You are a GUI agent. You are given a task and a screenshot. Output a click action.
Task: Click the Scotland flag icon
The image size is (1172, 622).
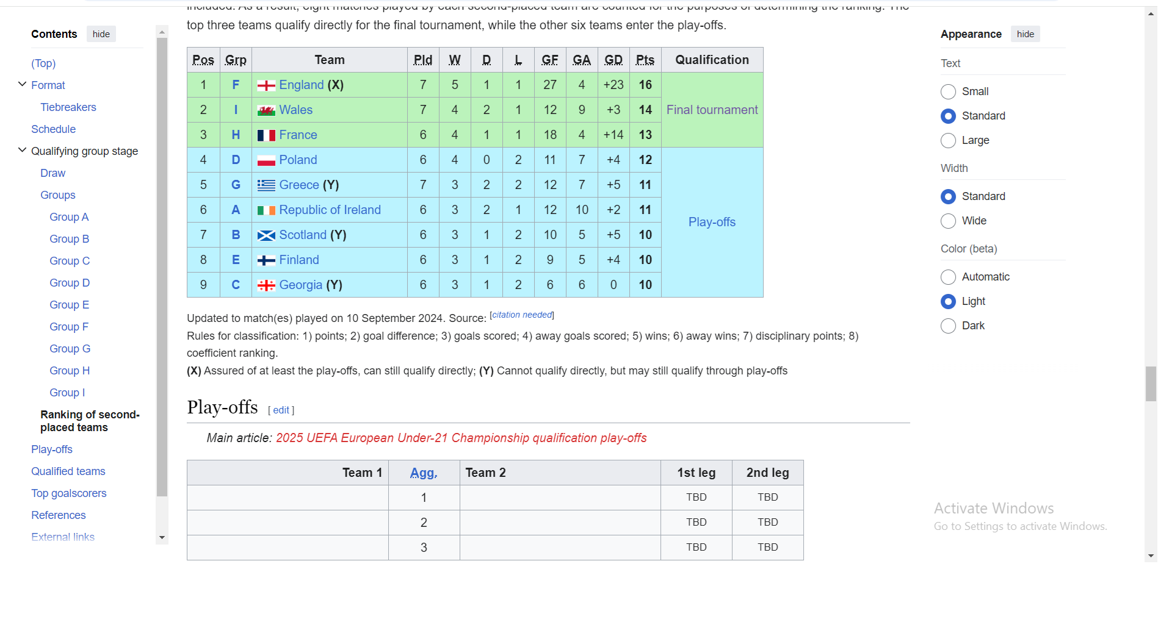click(266, 235)
